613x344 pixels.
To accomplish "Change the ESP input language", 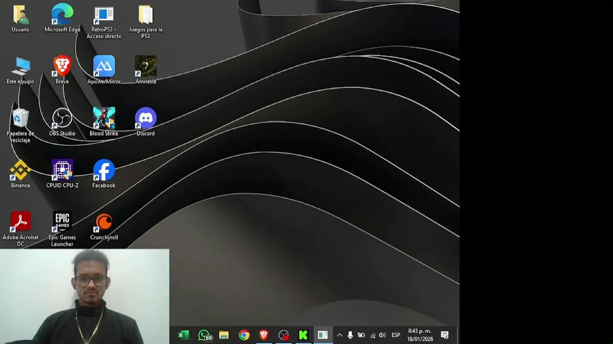I will 396,335.
